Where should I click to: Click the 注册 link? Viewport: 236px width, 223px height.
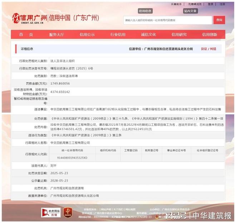[x=222, y=4]
